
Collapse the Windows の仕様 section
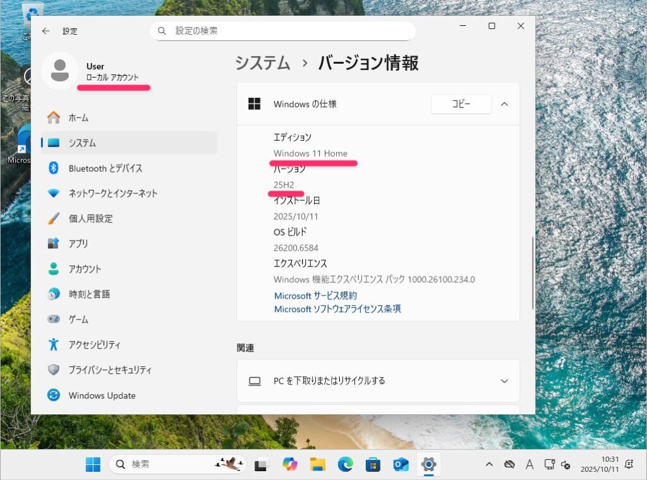(504, 104)
